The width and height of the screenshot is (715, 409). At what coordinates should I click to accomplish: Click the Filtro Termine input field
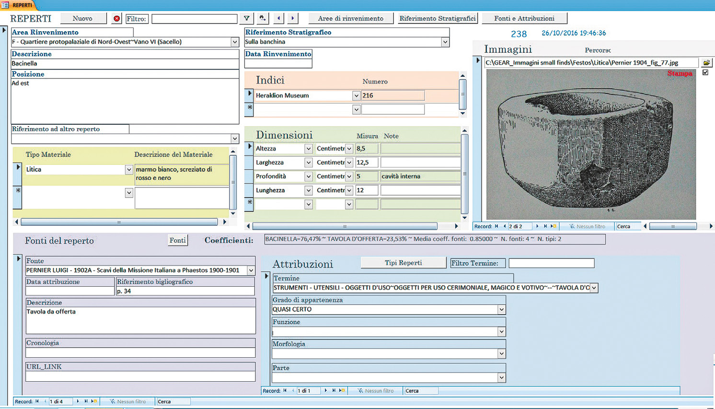[552, 263]
